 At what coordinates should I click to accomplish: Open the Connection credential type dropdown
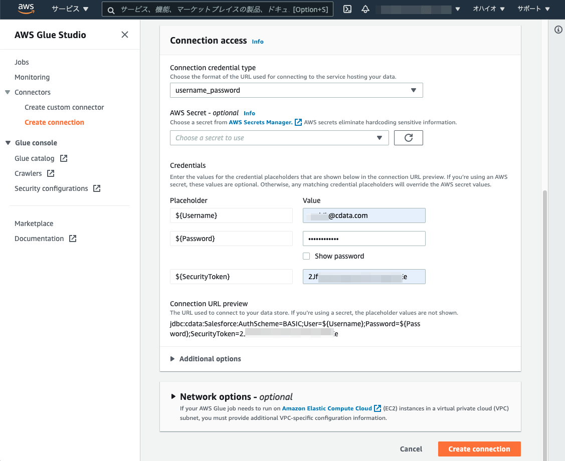(296, 90)
